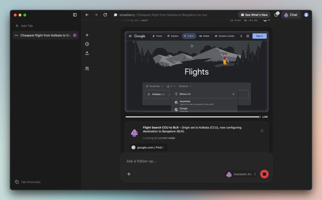Click the Kolkata CCU origin field
The image size is (322, 200).
pos(157,94)
